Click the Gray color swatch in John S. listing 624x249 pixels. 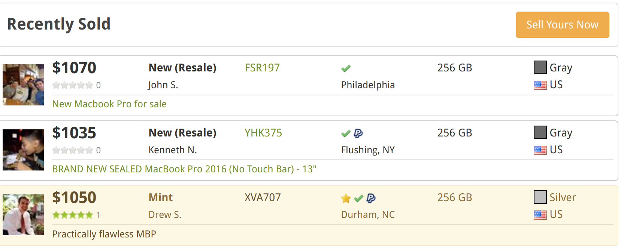(540, 67)
